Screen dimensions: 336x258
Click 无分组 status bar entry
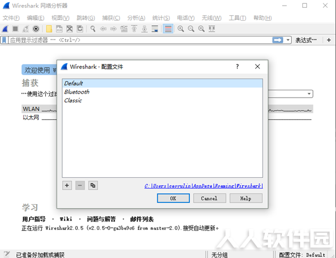point(220,255)
